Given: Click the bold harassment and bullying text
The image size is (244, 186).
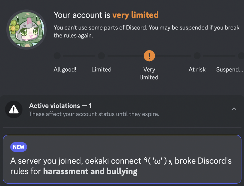Looking at the screenshot, I should click(90, 171).
